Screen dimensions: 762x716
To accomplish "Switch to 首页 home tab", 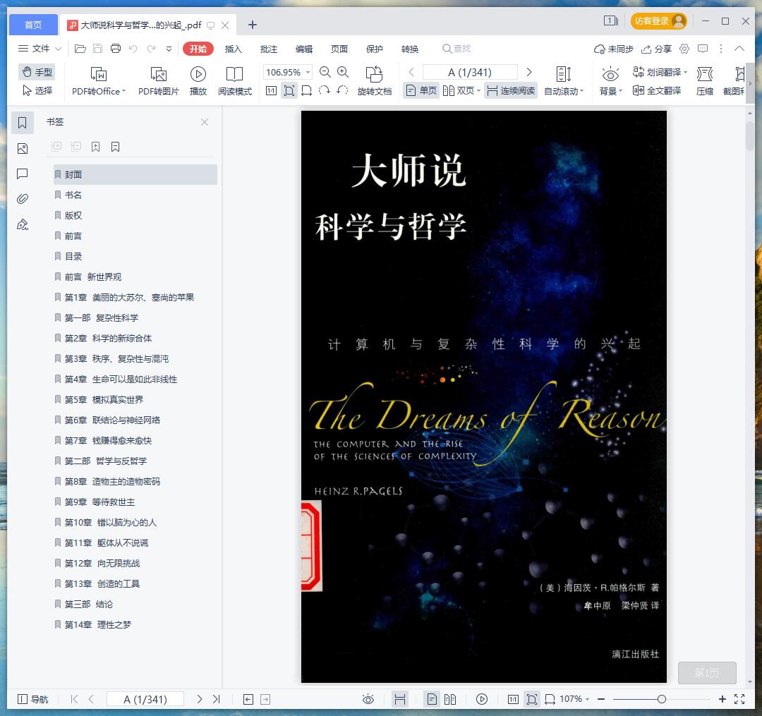I will [33, 25].
